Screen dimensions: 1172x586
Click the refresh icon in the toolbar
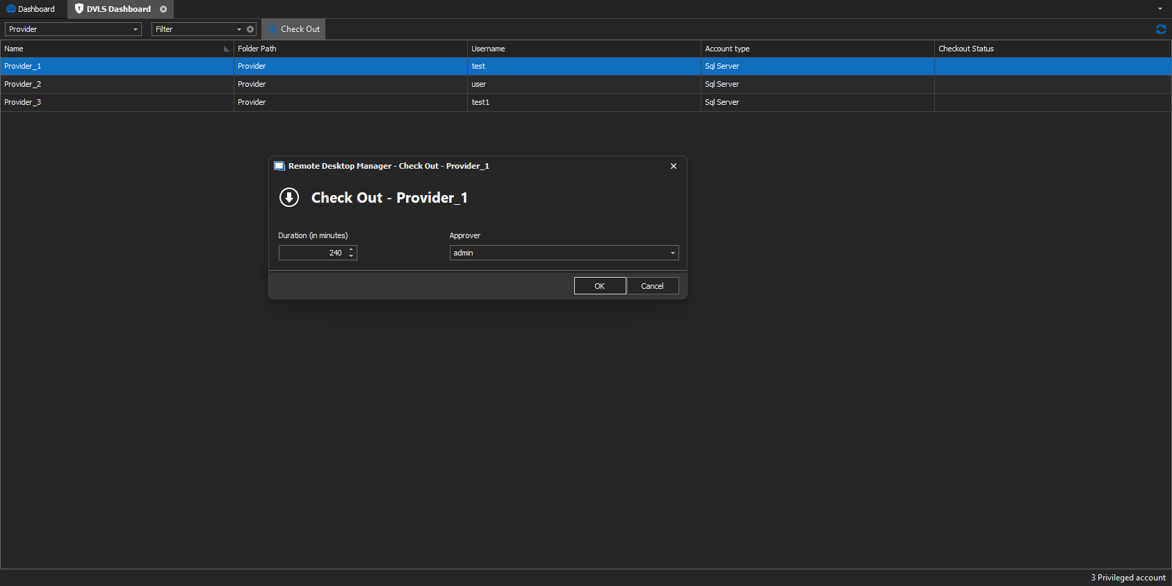(1160, 29)
